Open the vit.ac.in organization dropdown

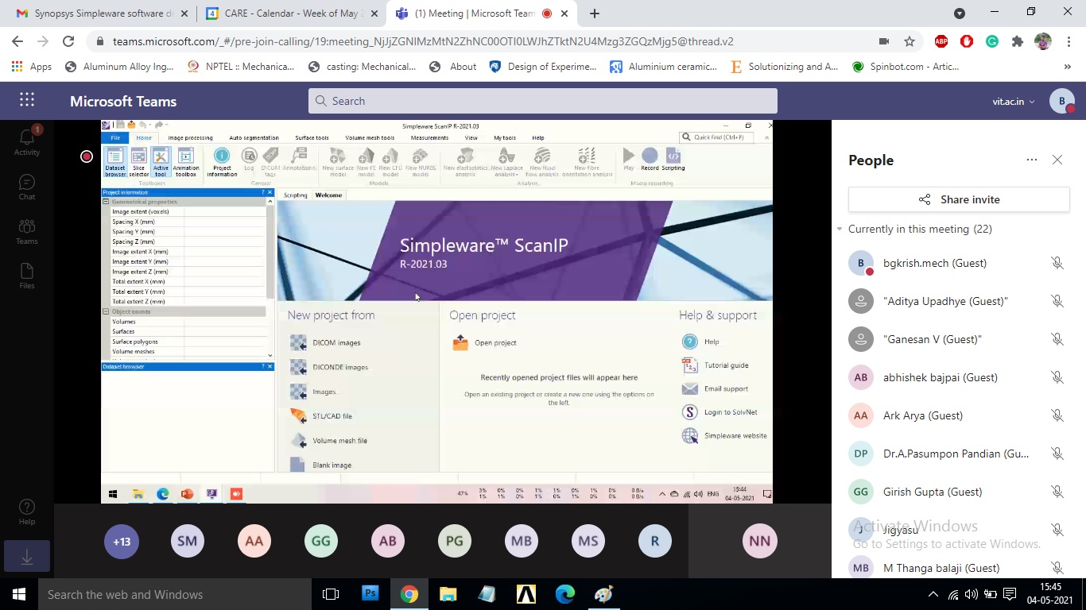[1014, 102]
